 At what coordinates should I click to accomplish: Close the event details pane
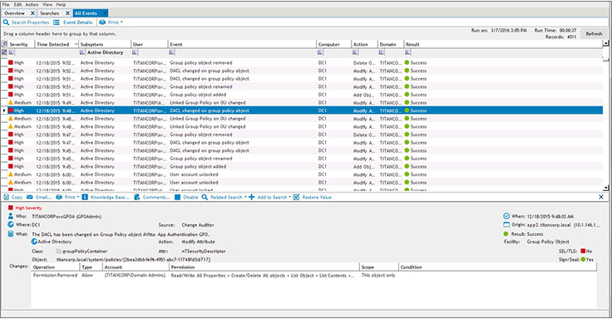(601, 198)
